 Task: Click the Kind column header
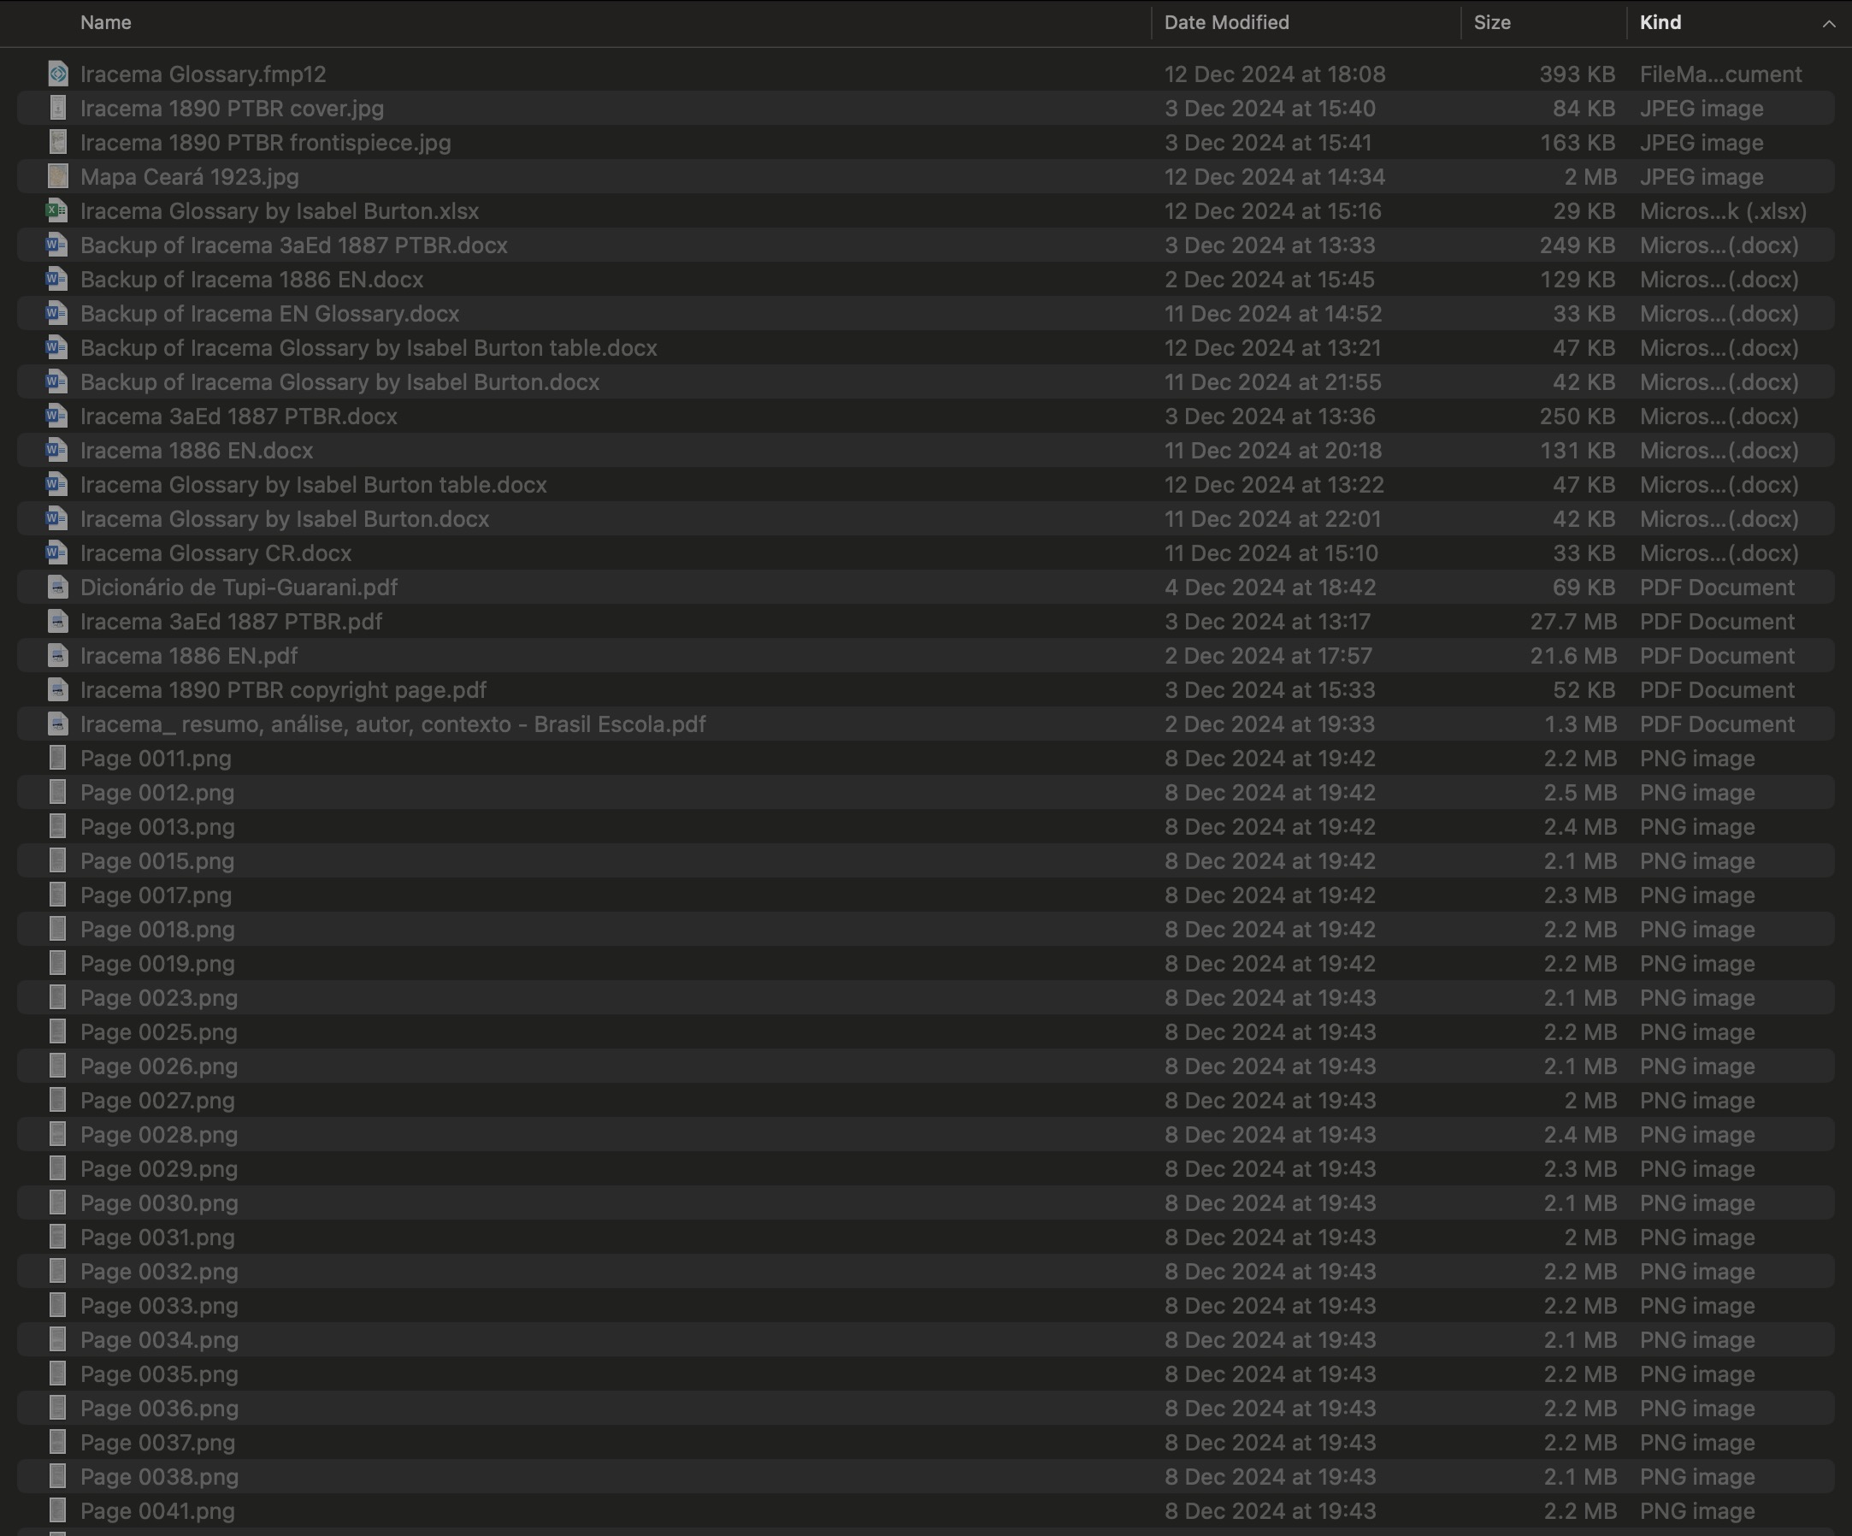coord(1660,23)
